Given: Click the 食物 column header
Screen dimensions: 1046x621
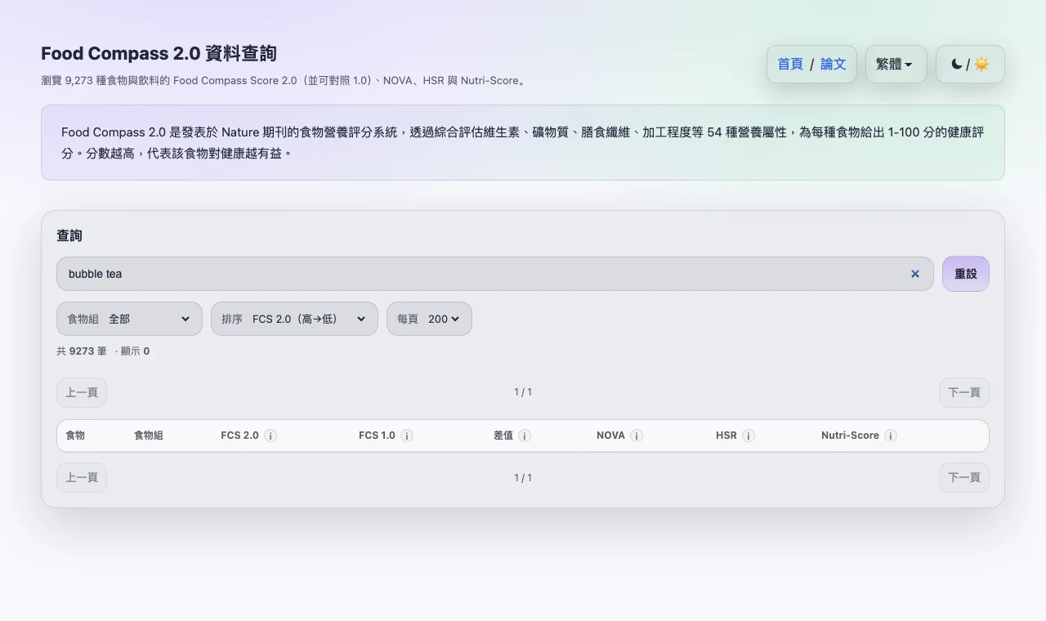Looking at the screenshot, I should coord(75,436).
